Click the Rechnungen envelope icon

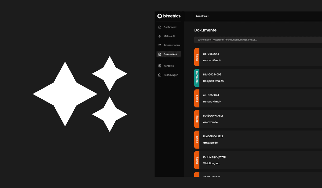[x=160, y=75]
